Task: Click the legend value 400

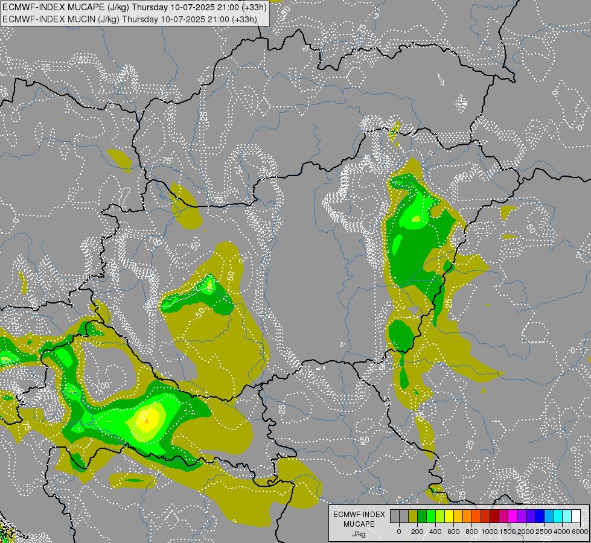Action: click(x=435, y=532)
